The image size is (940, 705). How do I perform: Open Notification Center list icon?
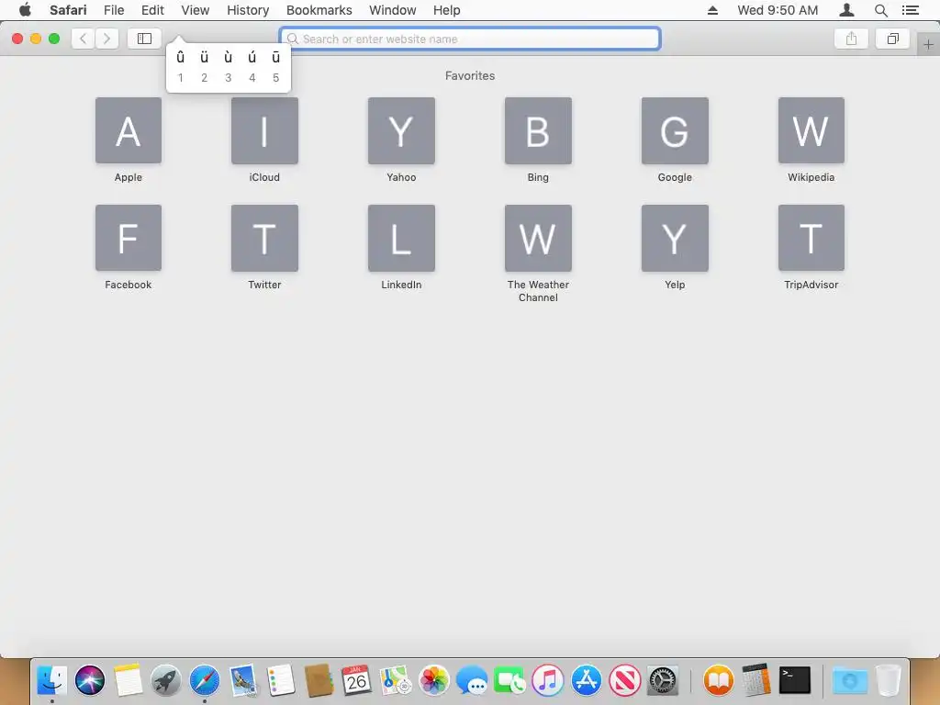[x=910, y=10]
